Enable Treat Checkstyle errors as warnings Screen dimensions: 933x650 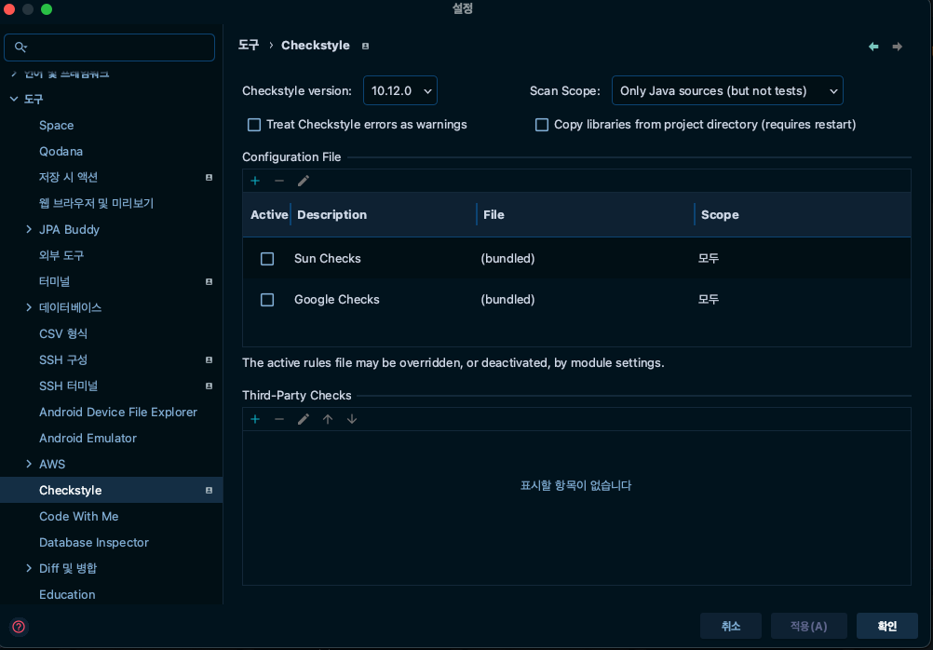pyautogui.click(x=254, y=125)
